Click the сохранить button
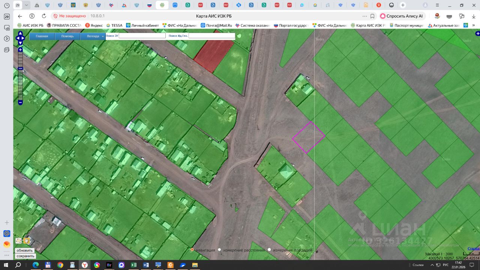 click(25, 256)
